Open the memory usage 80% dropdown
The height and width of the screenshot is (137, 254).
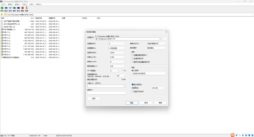(x=120, y=76)
